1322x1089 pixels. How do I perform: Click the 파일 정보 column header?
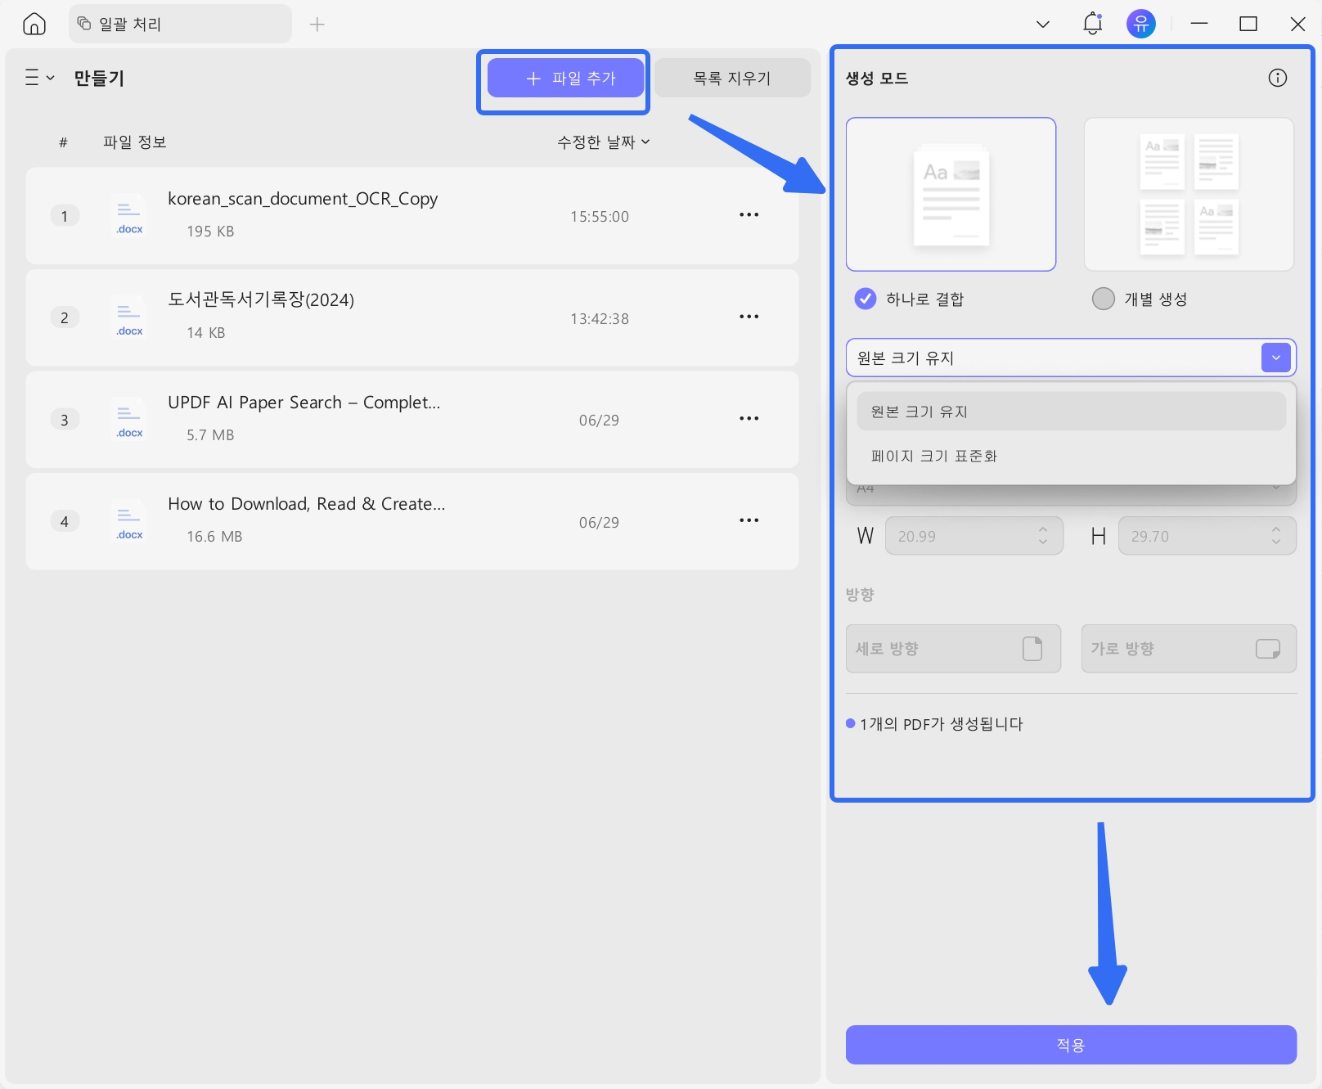[135, 142]
